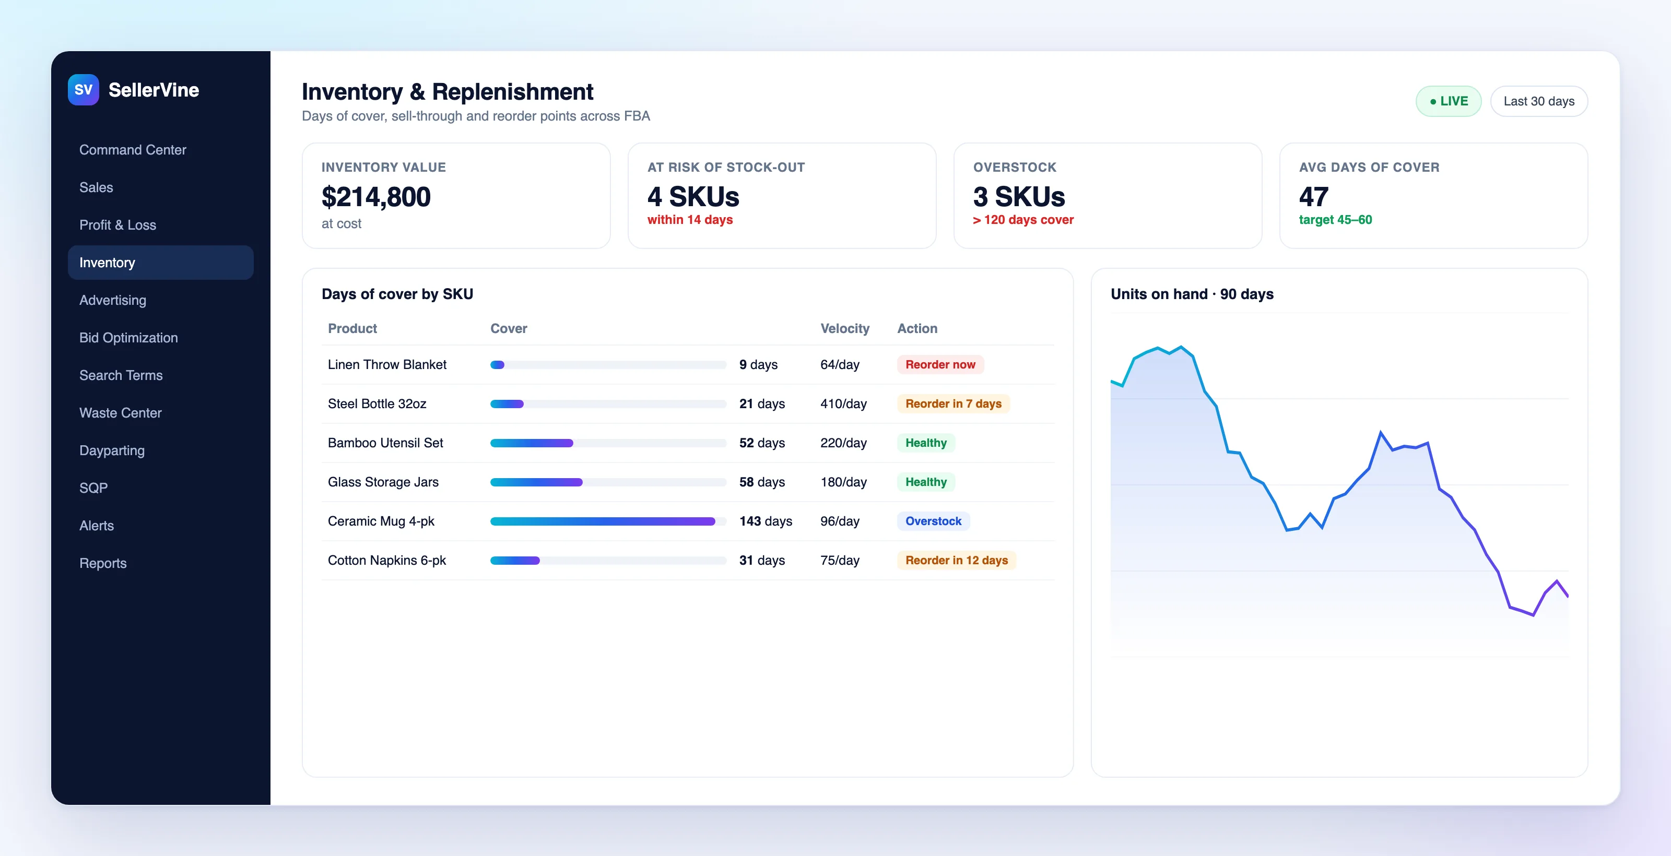Select Glass Storage Jars product

pyautogui.click(x=383, y=482)
